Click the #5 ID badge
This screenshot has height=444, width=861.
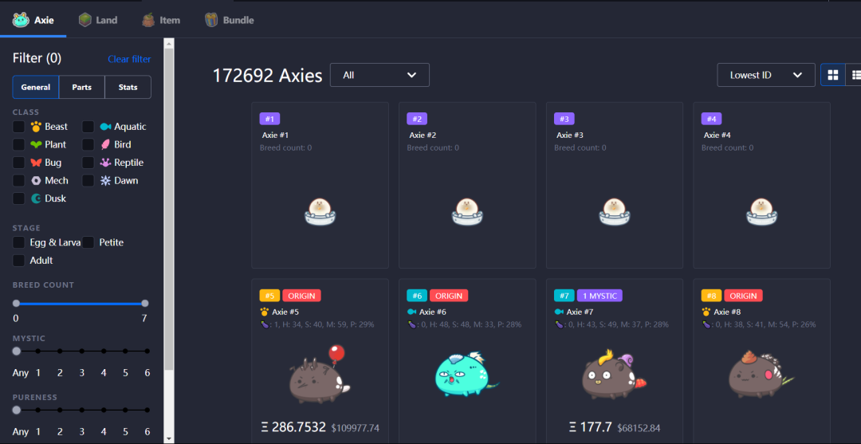(x=269, y=296)
